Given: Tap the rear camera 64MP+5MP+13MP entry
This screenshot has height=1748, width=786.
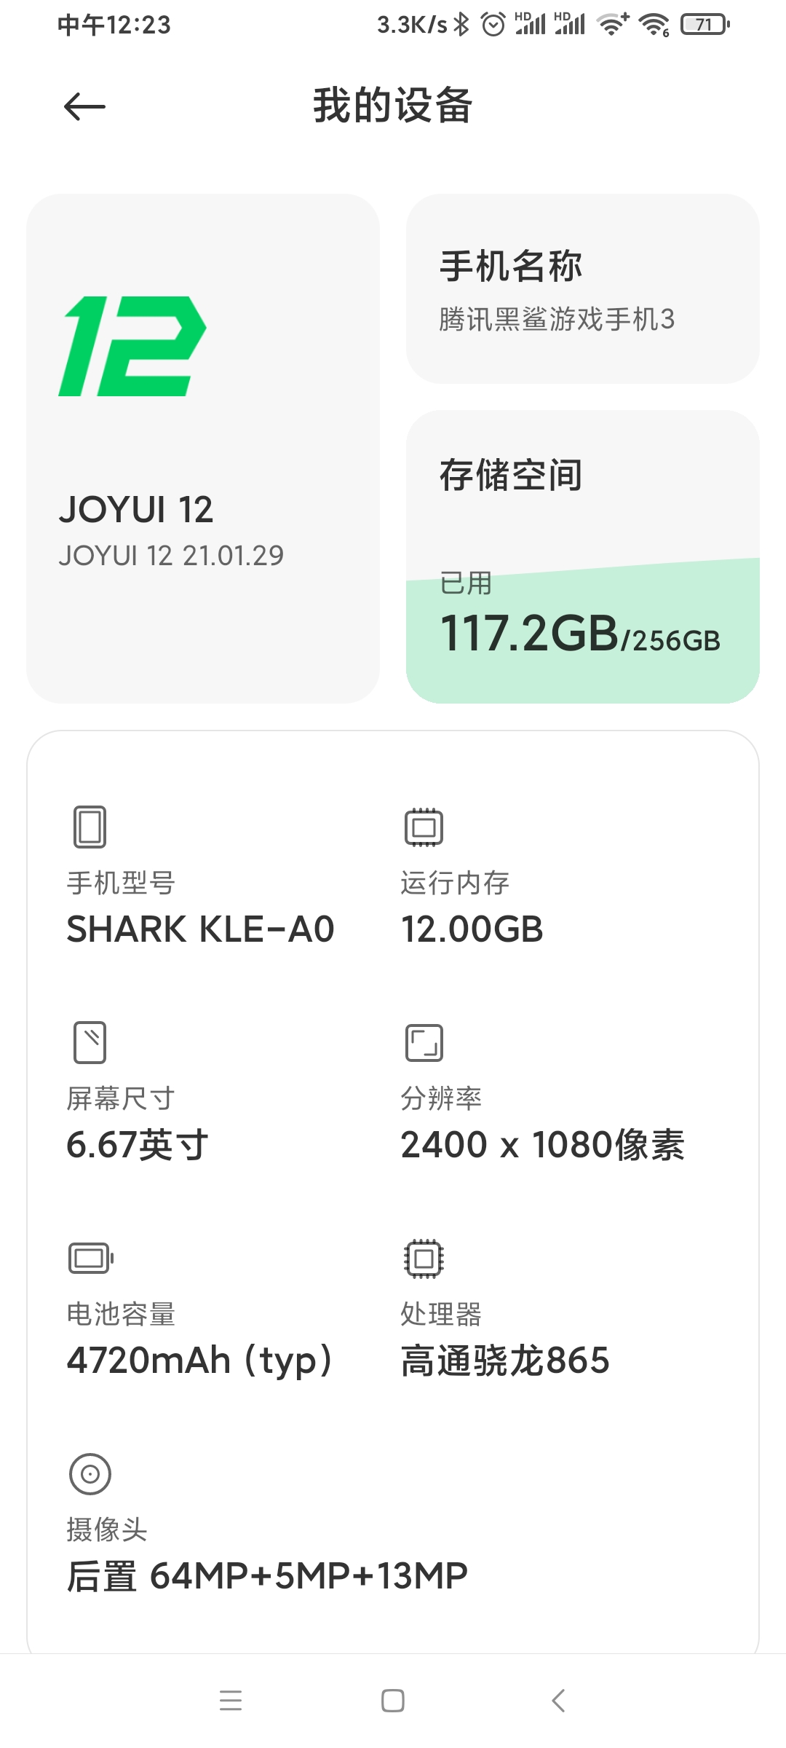Looking at the screenshot, I should tap(267, 1575).
